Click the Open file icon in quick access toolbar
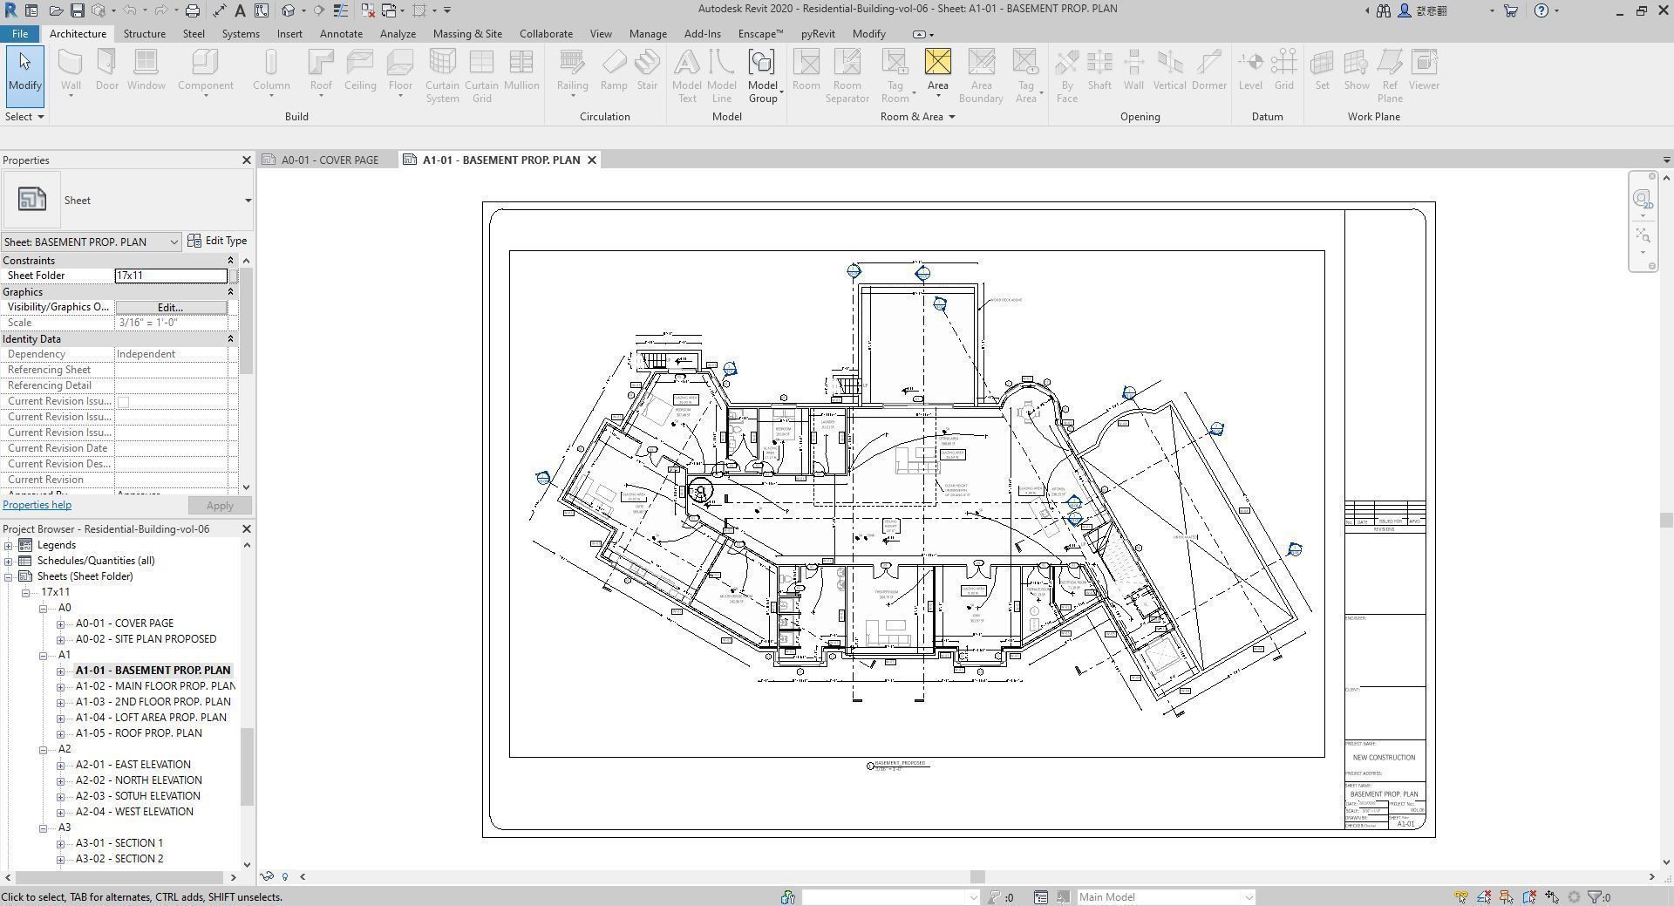This screenshot has width=1674, height=906. [x=56, y=10]
